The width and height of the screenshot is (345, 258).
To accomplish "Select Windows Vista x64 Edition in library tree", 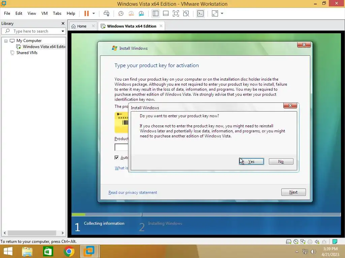I will pos(41,46).
